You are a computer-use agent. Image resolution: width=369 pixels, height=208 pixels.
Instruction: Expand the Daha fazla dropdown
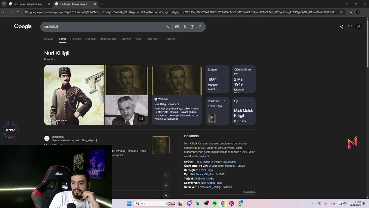pos(153,39)
